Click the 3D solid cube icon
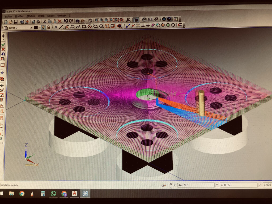 [x=119, y=26]
